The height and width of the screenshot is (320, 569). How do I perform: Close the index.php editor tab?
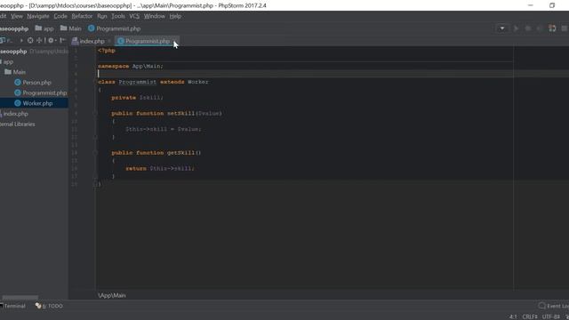pyautogui.click(x=108, y=42)
